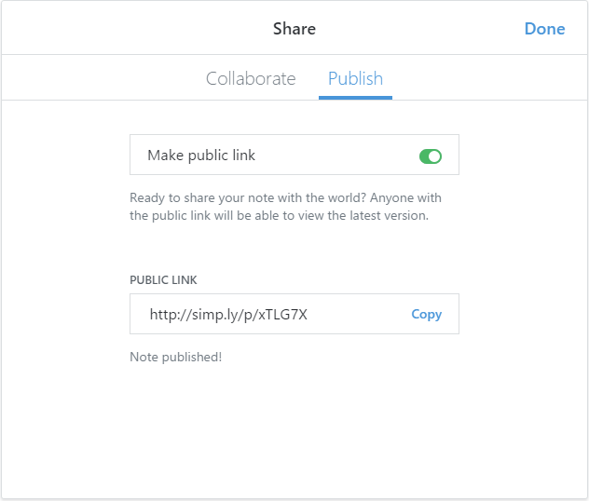Copy the public link
Image resolution: width=589 pixels, height=501 pixels.
(426, 314)
